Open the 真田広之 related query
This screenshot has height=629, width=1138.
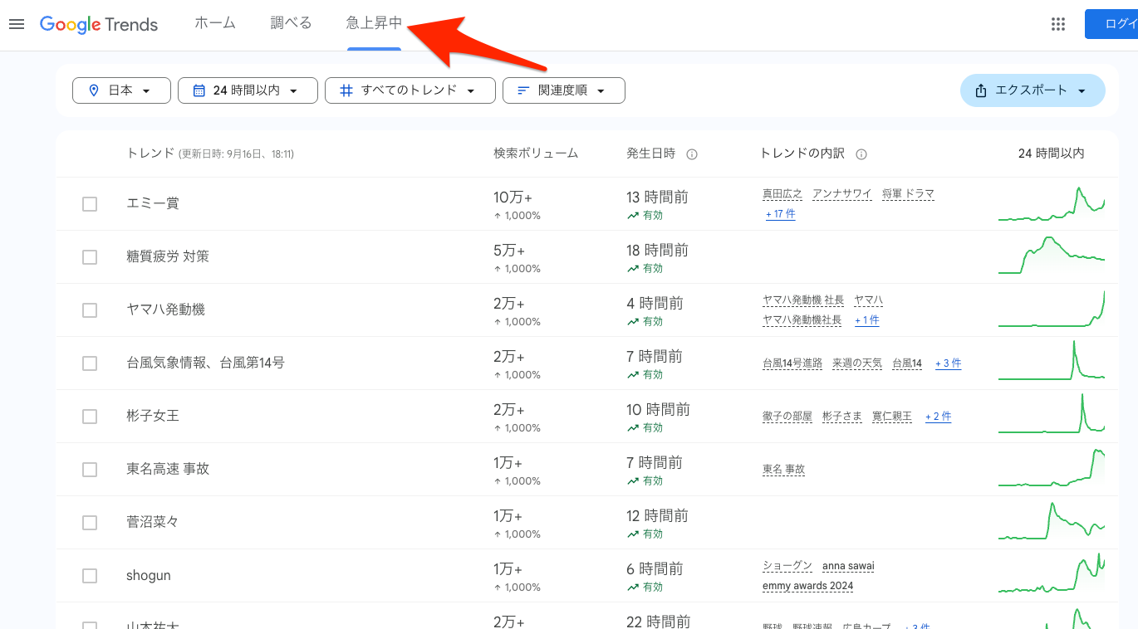tap(782, 194)
